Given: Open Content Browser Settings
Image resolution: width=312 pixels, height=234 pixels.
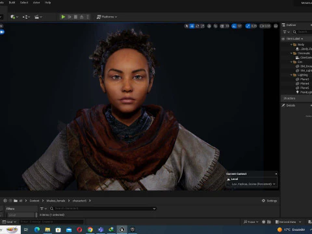Looking at the screenshot, I should tap(269, 201).
